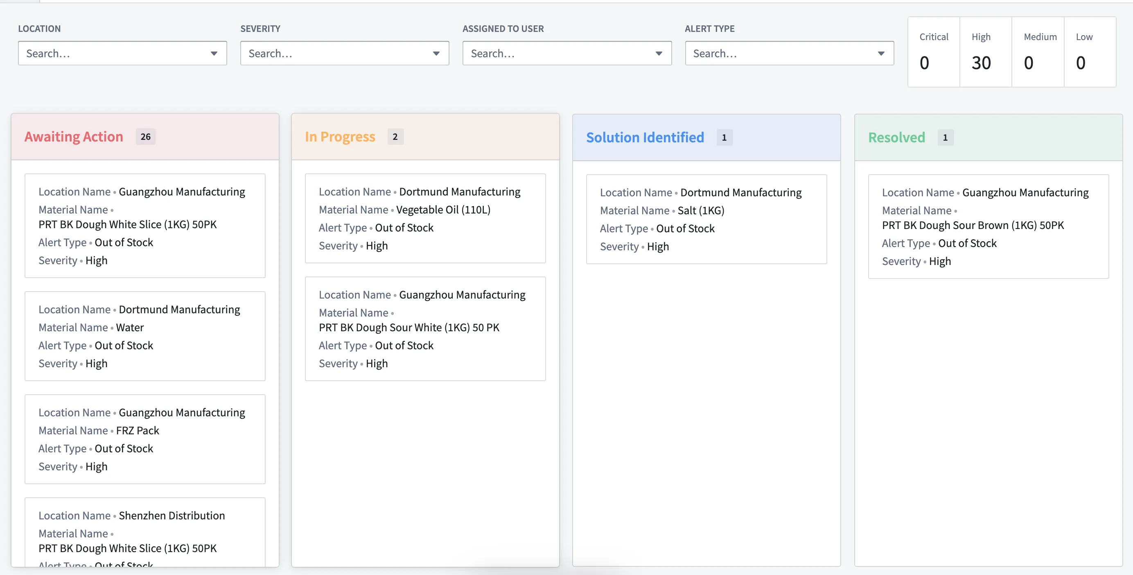Click the In Progress column header
Viewport: 1133px width, 575px height.
(x=340, y=137)
